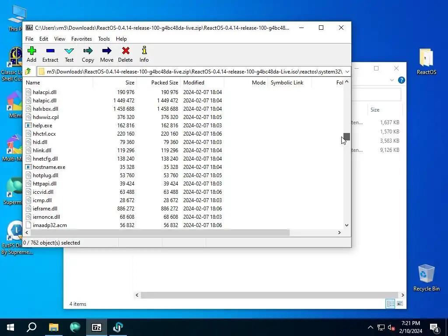This screenshot has height=336, width=448.
Task: Open the Recycle Bin desktop icon
Action: 426,278
